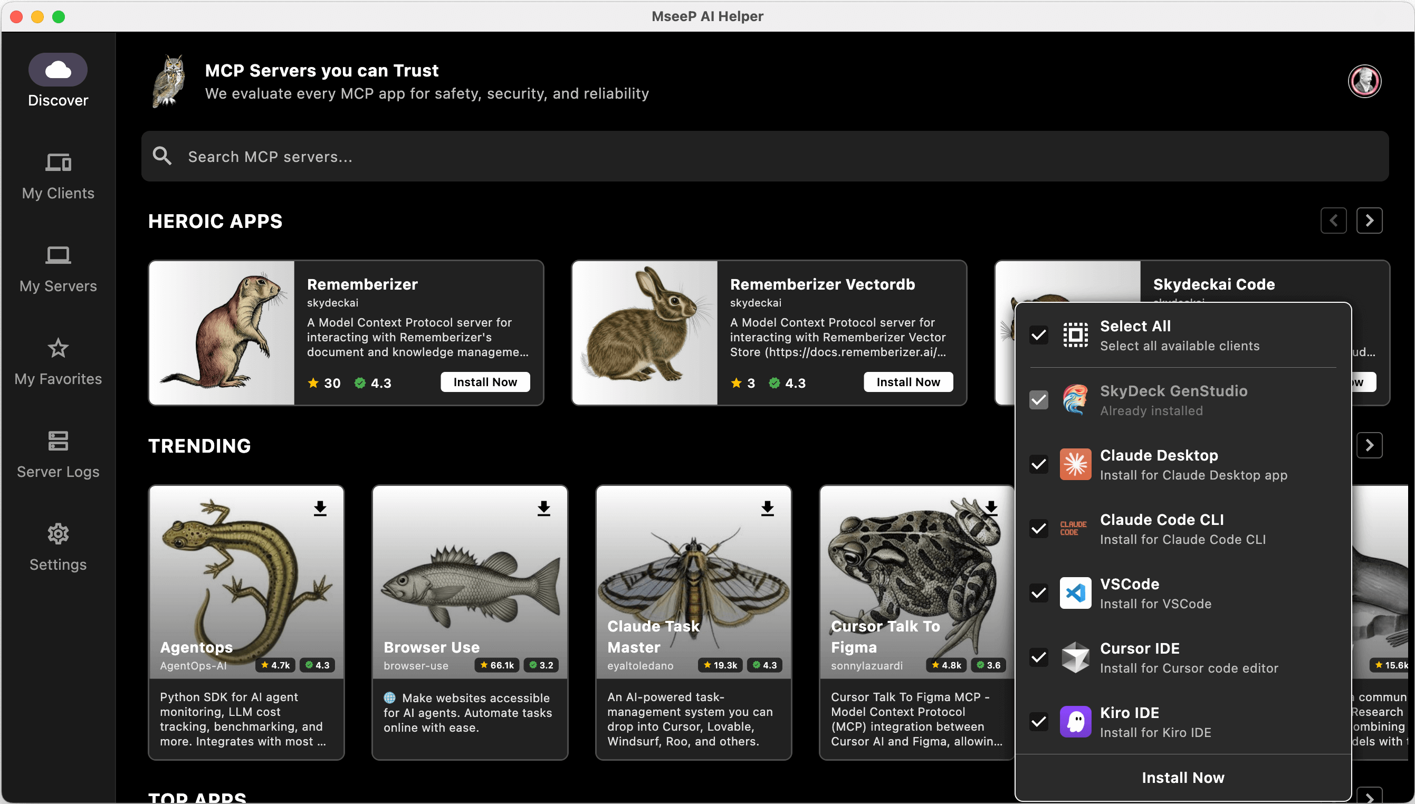Install Rememberizer Vectordb now
Image resolution: width=1415 pixels, height=804 pixels.
[908, 382]
